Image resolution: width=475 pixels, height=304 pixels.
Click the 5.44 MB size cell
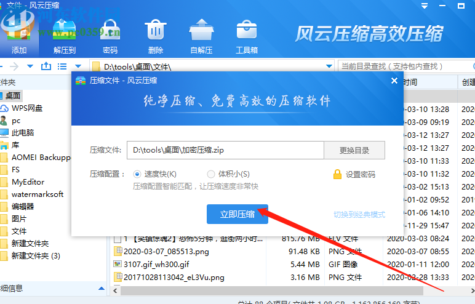[305, 265]
